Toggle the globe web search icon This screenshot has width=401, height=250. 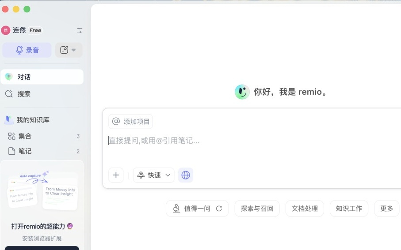point(186,175)
